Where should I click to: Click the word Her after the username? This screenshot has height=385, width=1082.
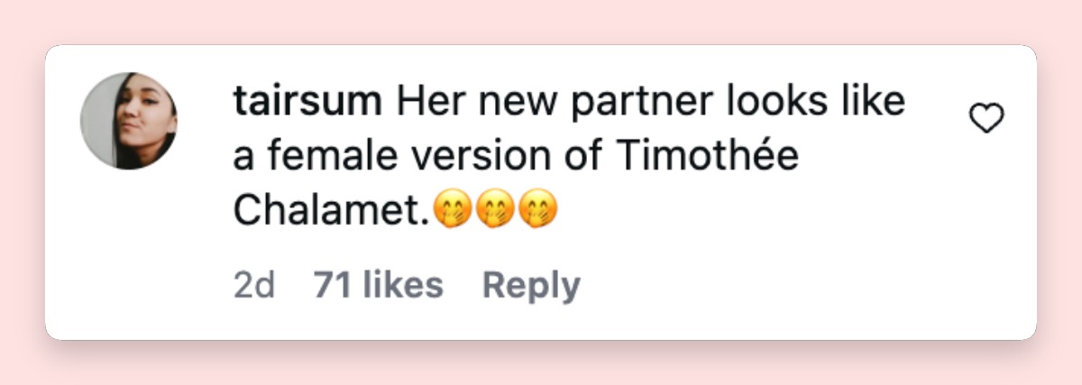tap(426, 103)
